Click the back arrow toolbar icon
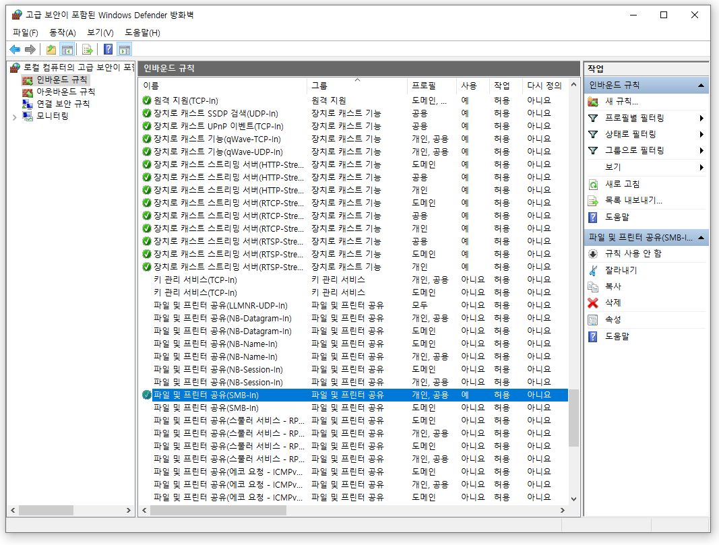The height and width of the screenshot is (545, 719). coord(15,49)
